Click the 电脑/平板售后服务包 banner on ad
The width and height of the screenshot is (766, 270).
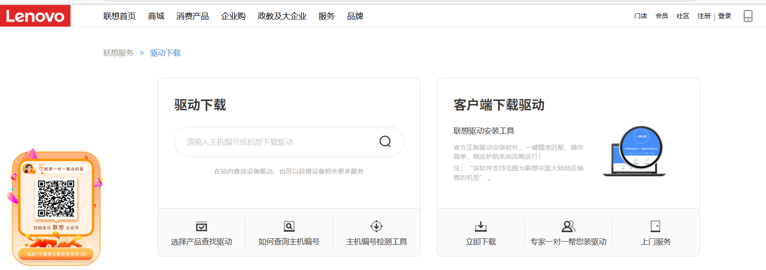click(56, 254)
